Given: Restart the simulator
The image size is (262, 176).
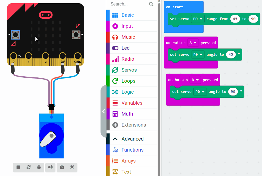Looking at the screenshot, I should (29, 167).
